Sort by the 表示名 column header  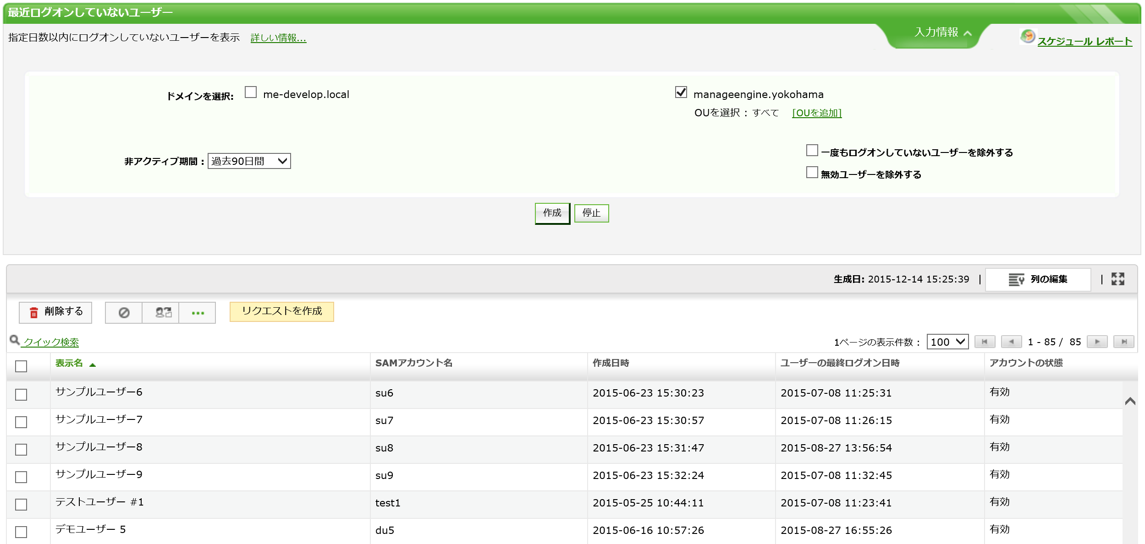[x=69, y=363]
